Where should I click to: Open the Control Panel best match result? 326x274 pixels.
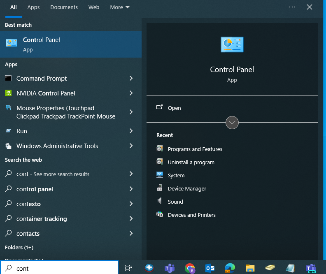71,44
